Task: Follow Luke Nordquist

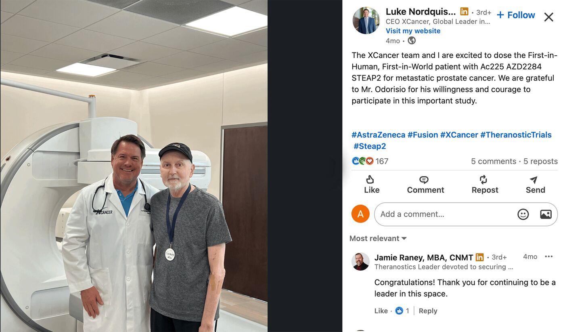Action: (x=516, y=15)
